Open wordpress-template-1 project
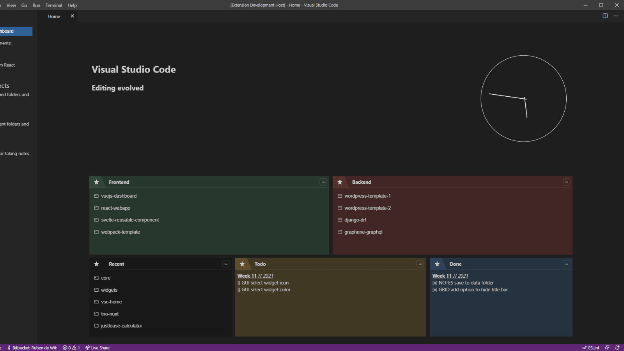 367,196
